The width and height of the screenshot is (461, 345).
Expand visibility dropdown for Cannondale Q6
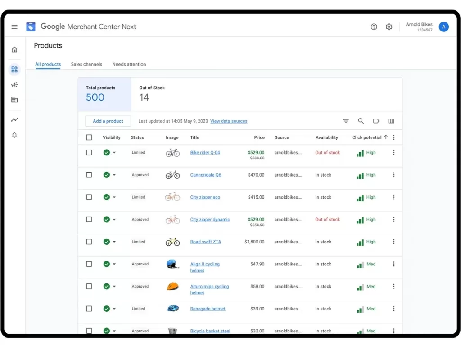[114, 175]
